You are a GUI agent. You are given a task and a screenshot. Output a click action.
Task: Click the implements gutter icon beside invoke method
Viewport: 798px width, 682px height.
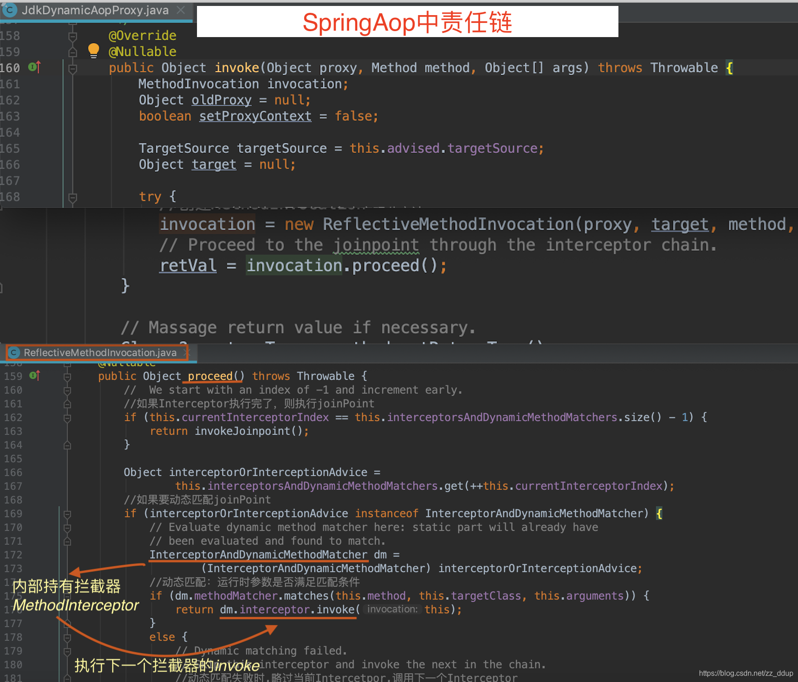(x=35, y=67)
